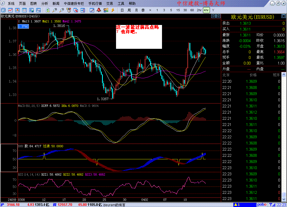
Task: Open the 页面 menu
Action: point(22,3)
